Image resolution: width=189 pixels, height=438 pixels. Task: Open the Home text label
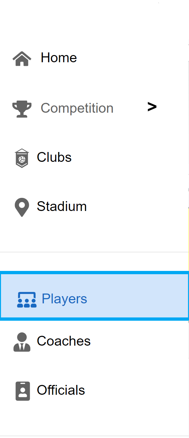click(x=59, y=58)
